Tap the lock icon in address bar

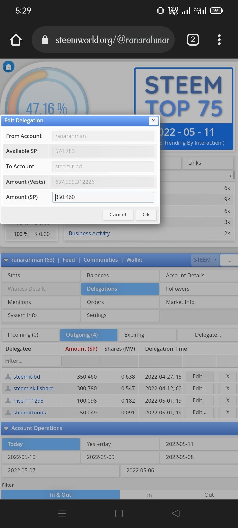pos(45,40)
